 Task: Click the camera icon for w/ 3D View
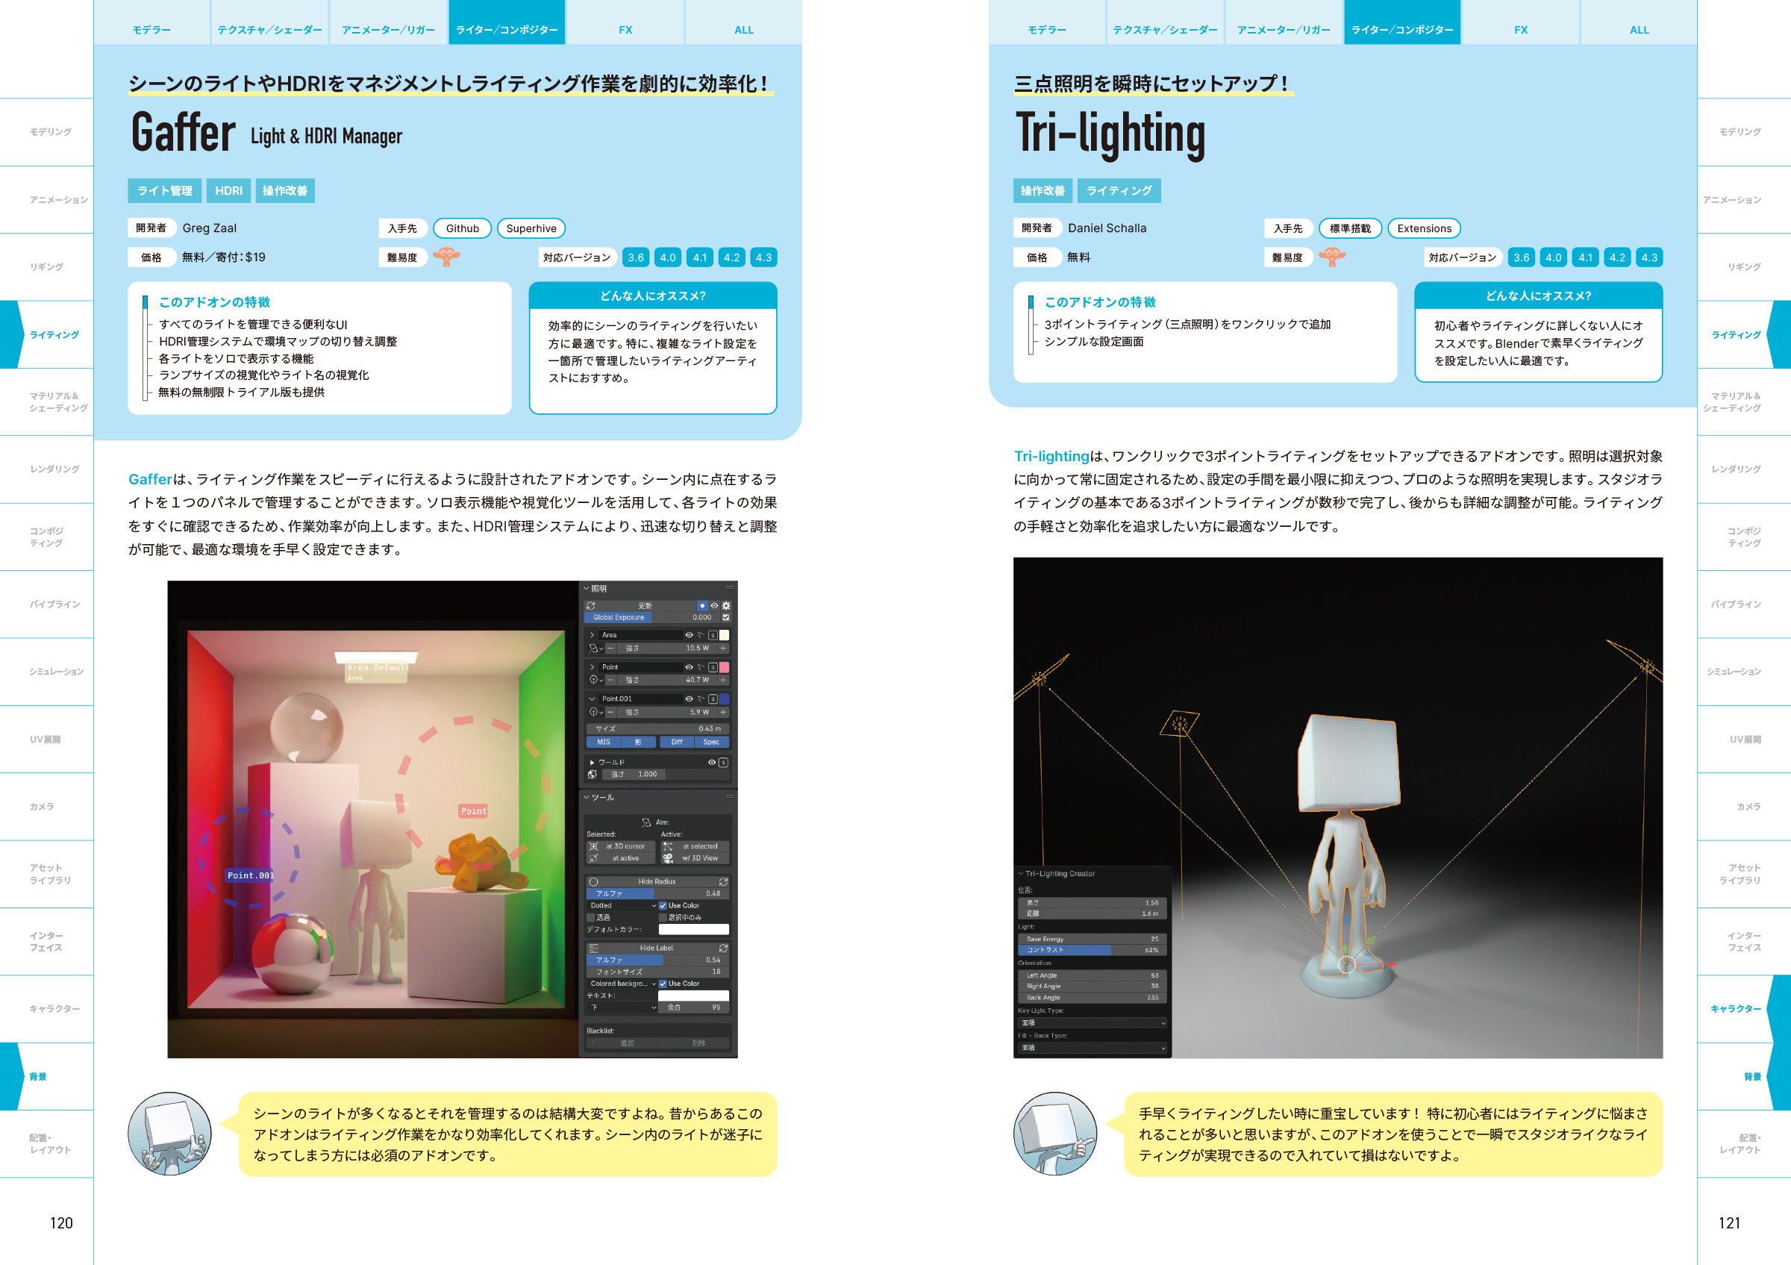pyautogui.click(x=668, y=858)
